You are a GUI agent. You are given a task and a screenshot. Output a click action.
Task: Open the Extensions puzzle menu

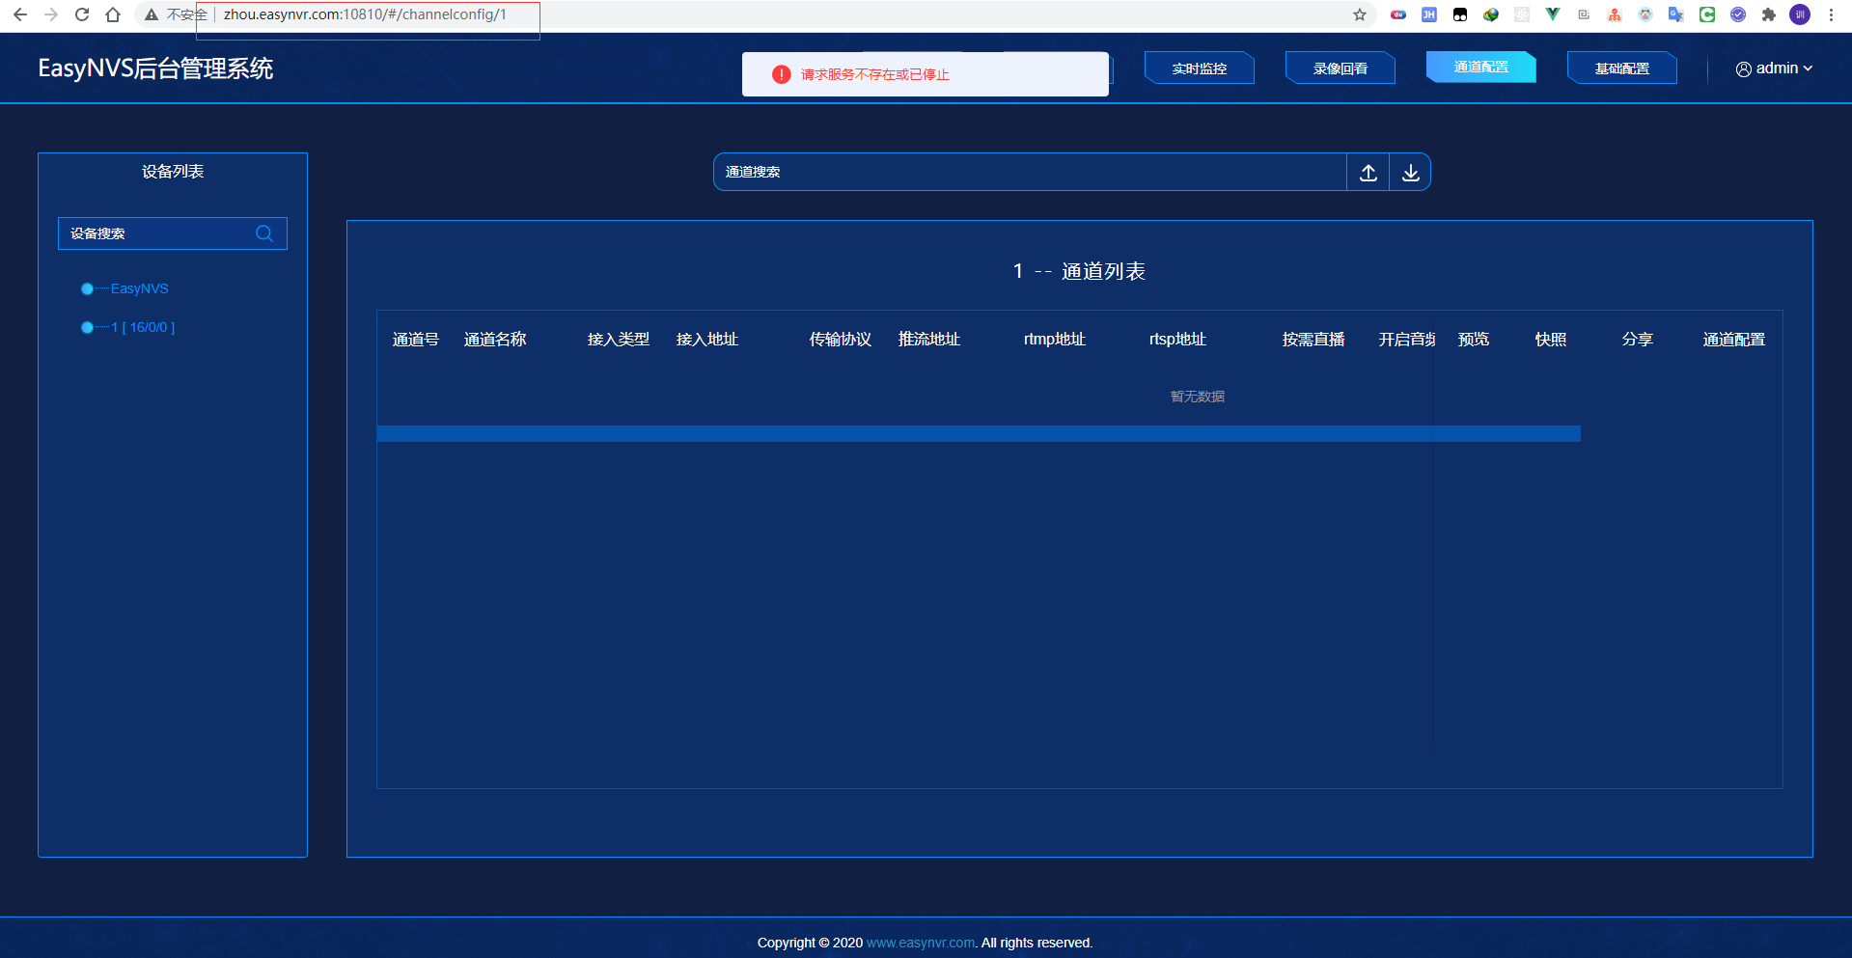tap(1769, 14)
